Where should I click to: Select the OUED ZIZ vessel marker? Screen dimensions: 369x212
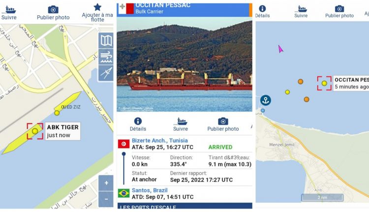[57, 113]
